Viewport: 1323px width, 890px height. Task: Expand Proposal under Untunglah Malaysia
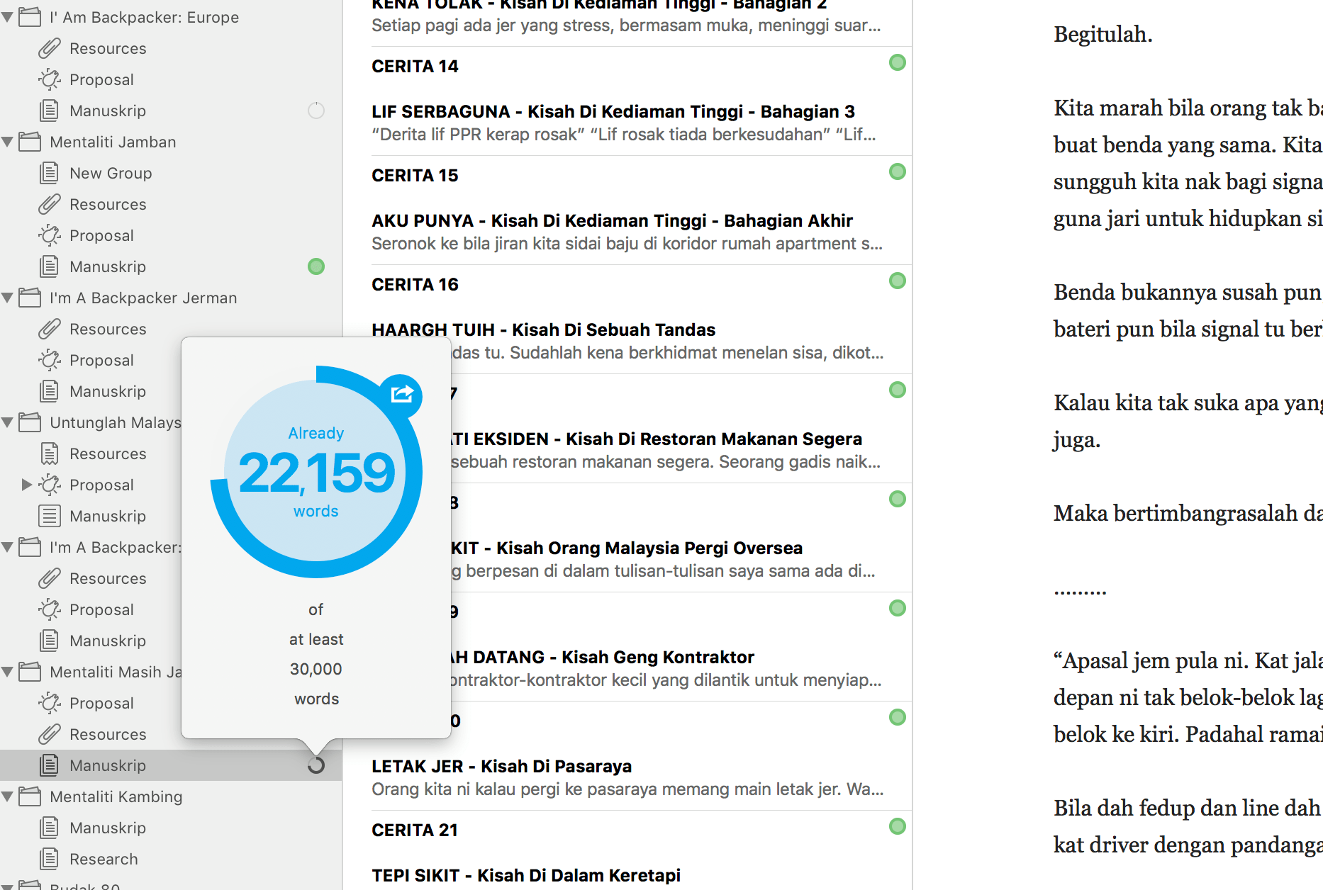pos(26,485)
